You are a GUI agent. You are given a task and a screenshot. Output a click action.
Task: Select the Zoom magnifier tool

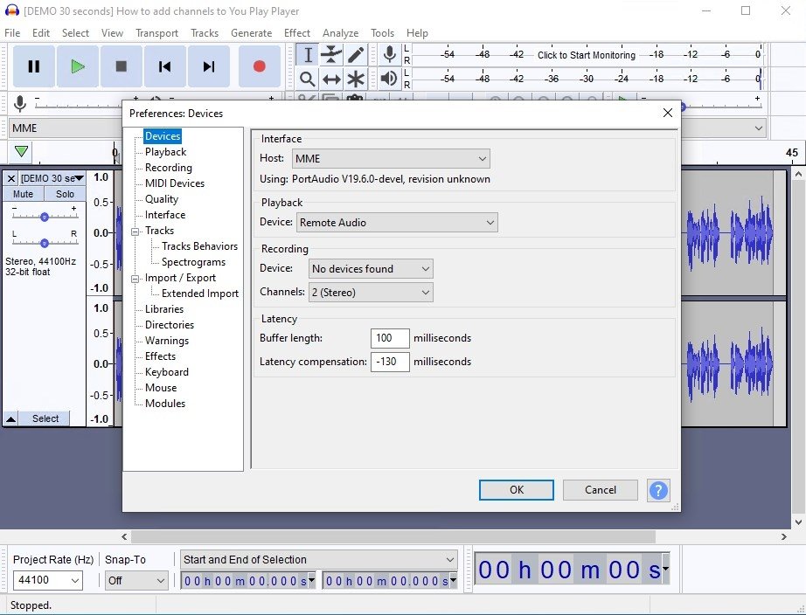308,79
